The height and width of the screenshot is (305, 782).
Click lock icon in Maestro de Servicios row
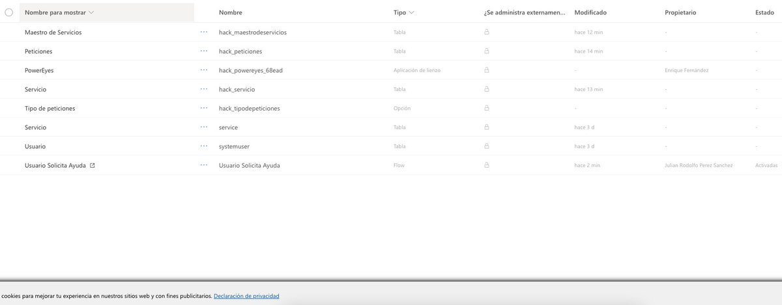(486, 32)
